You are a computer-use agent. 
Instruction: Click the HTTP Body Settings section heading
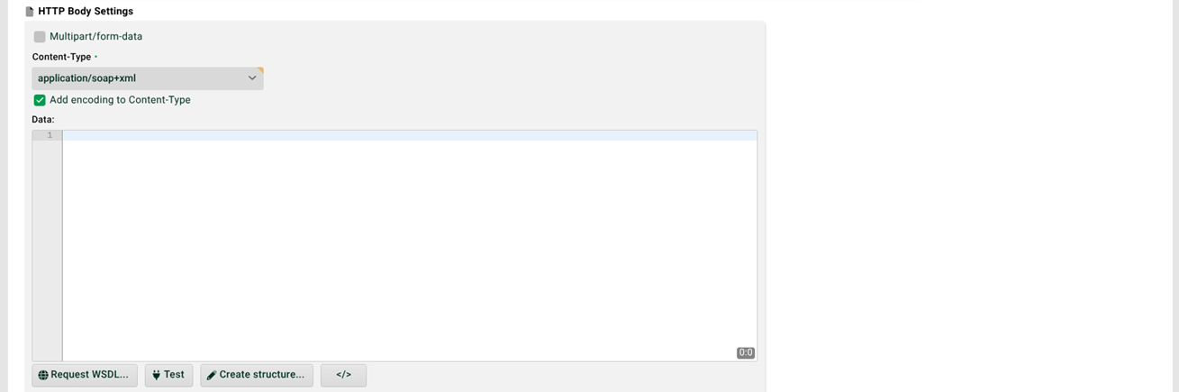86,12
